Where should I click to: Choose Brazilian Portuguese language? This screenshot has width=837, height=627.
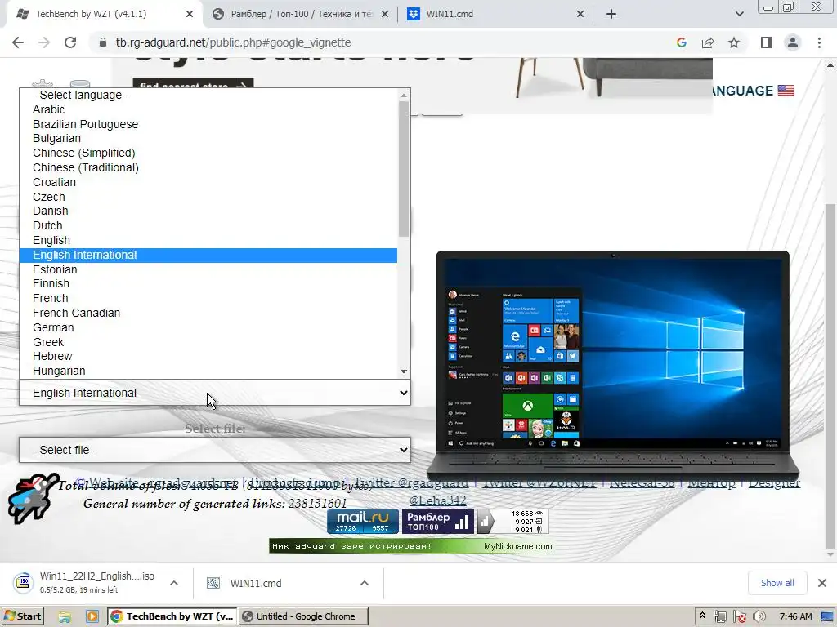pyautogui.click(x=208, y=124)
